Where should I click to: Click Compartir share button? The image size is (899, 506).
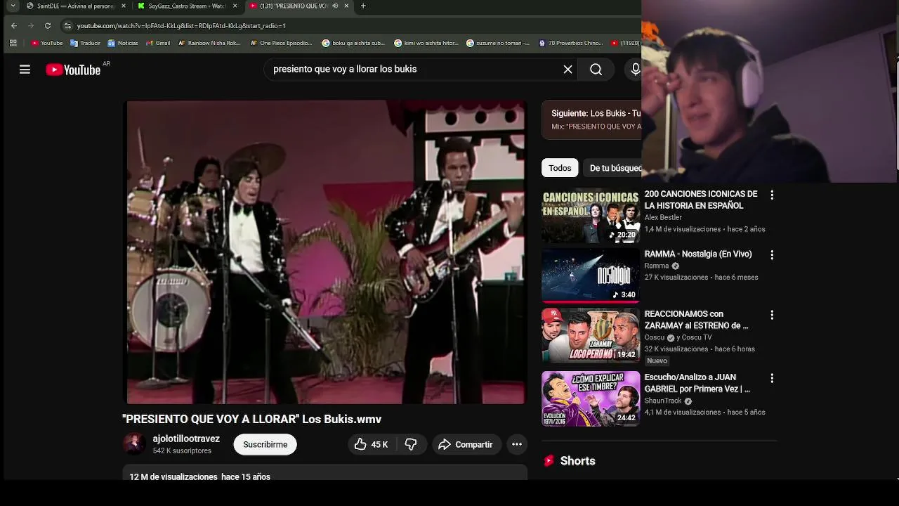click(466, 444)
